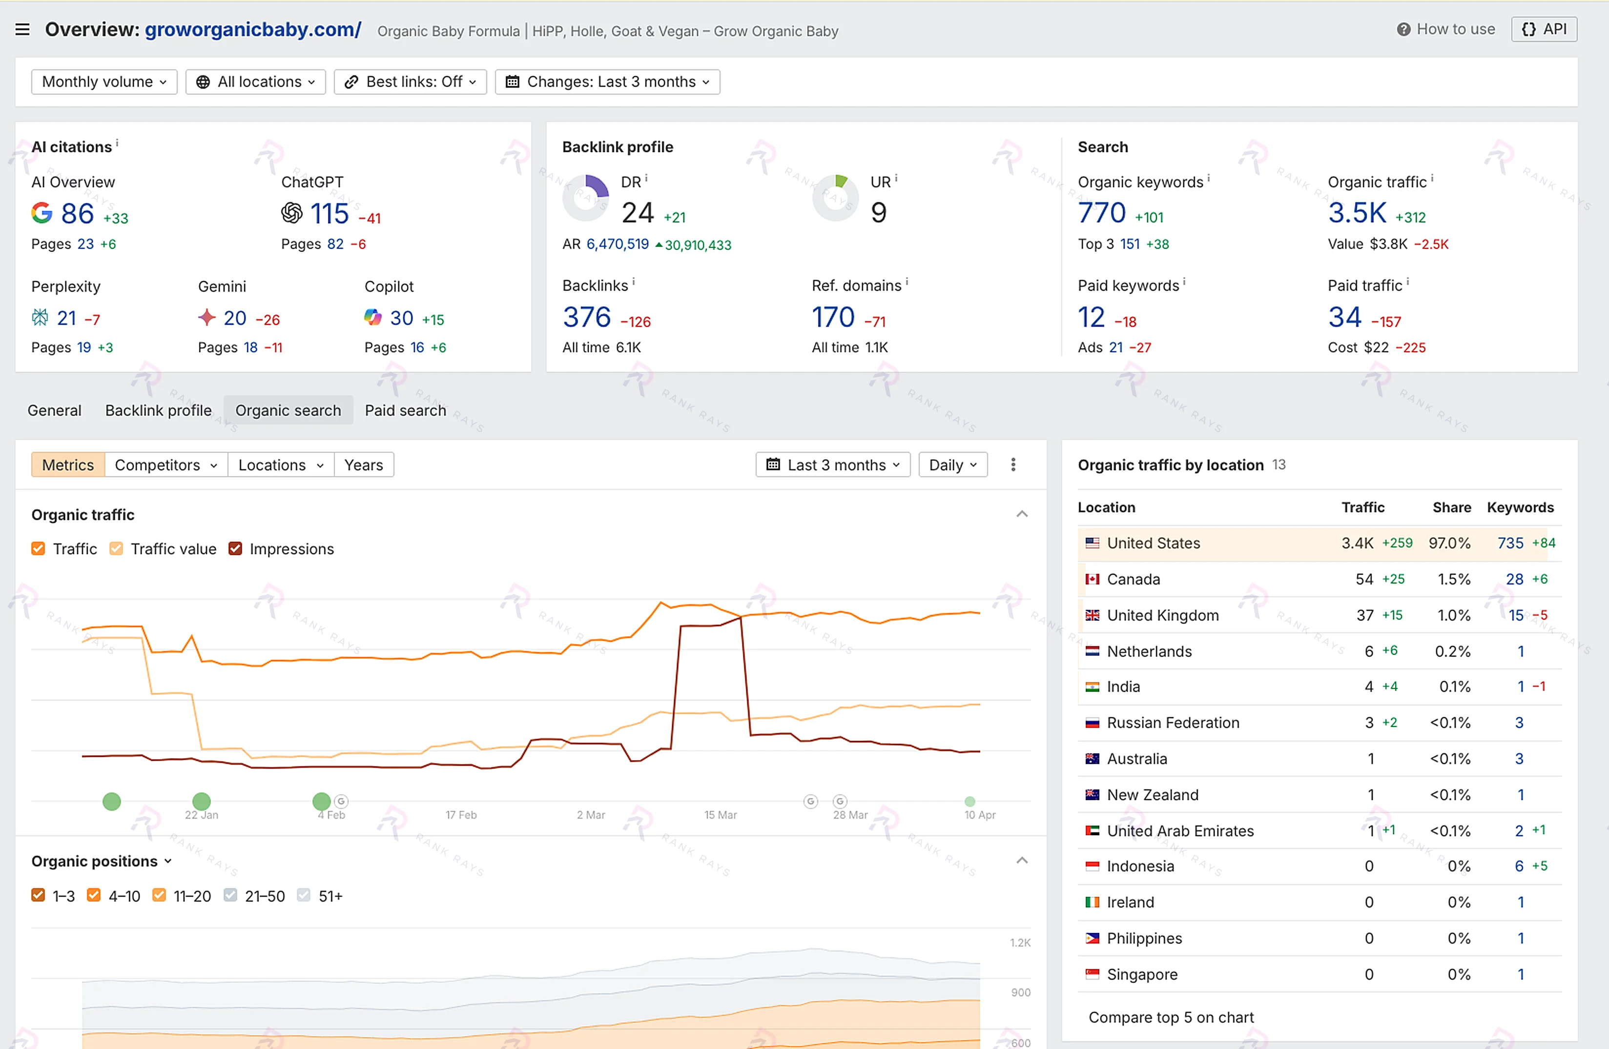Open the Daily interval dropdown
Viewport: 1609px width, 1049px height.
953,464
